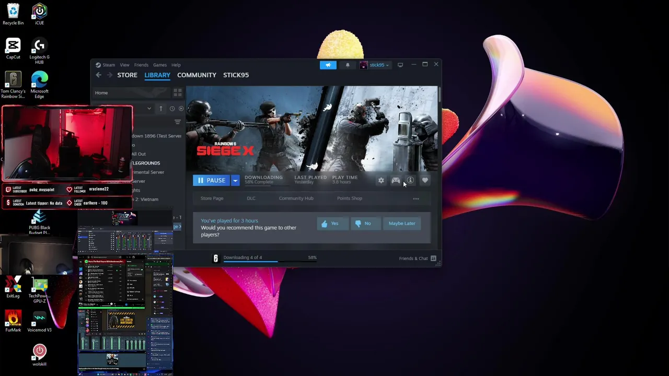Image resolution: width=669 pixels, height=376 pixels.
Task: Click the recent activity clock filter icon
Action: pos(172,109)
